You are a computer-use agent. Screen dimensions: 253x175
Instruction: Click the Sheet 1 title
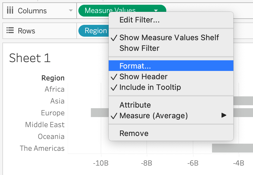pos(30,58)
